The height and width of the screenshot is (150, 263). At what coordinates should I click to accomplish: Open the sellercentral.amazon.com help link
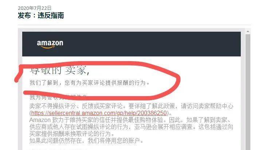coord(100,113)
